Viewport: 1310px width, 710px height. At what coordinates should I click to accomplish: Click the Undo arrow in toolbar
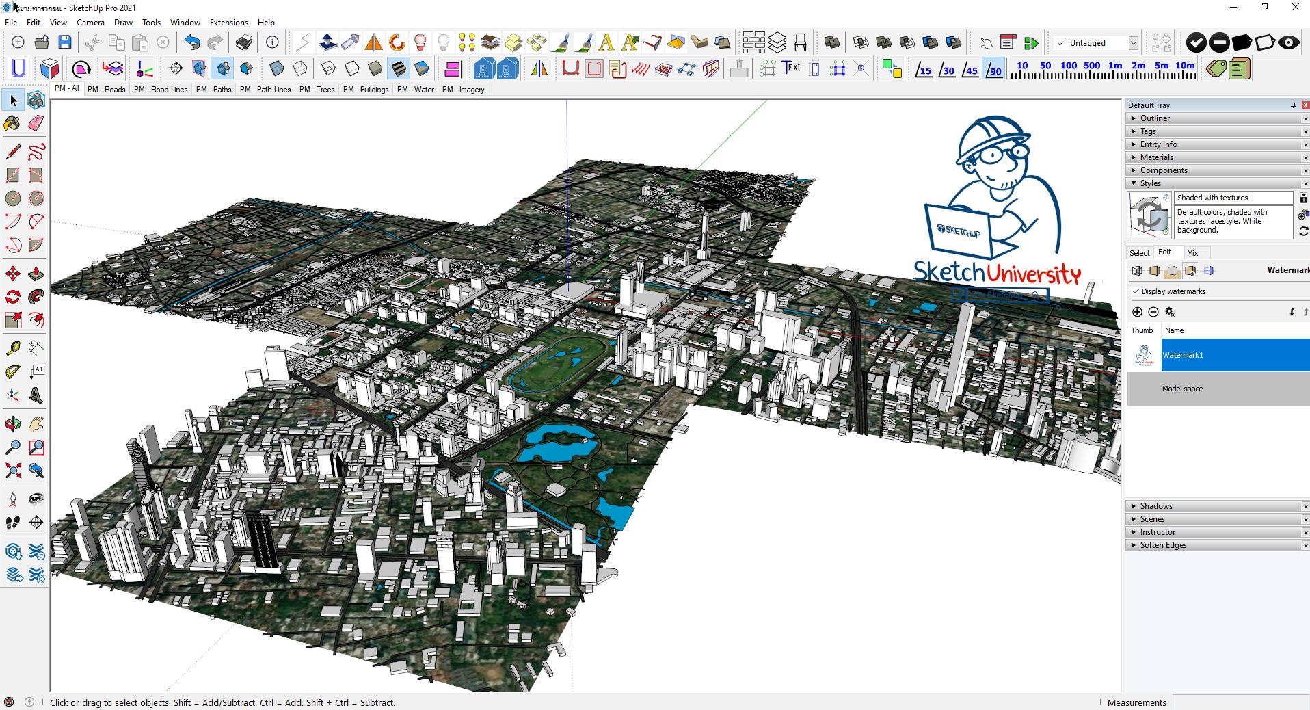tap(192, 42)
